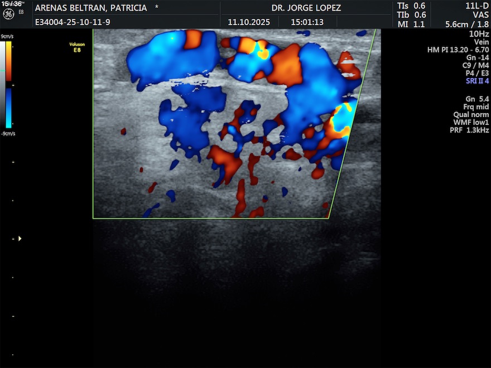The image size is (491, 368).
Task: Click the exam time 15:01:13
Action: point(307,22)
